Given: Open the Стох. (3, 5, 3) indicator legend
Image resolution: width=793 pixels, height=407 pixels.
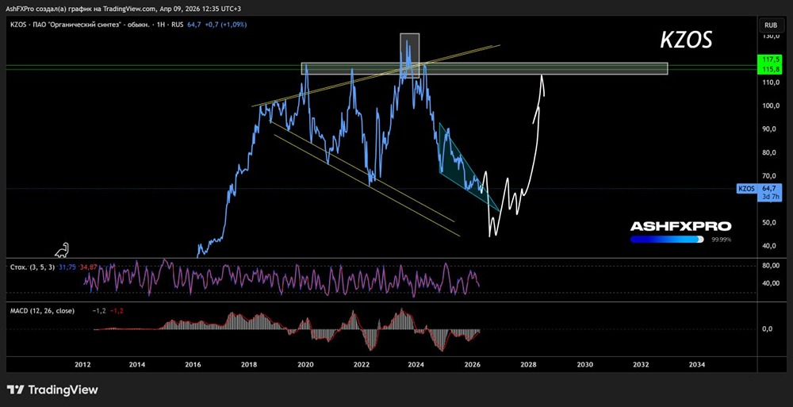Looking at the screenshot, I should pos(33,267).
